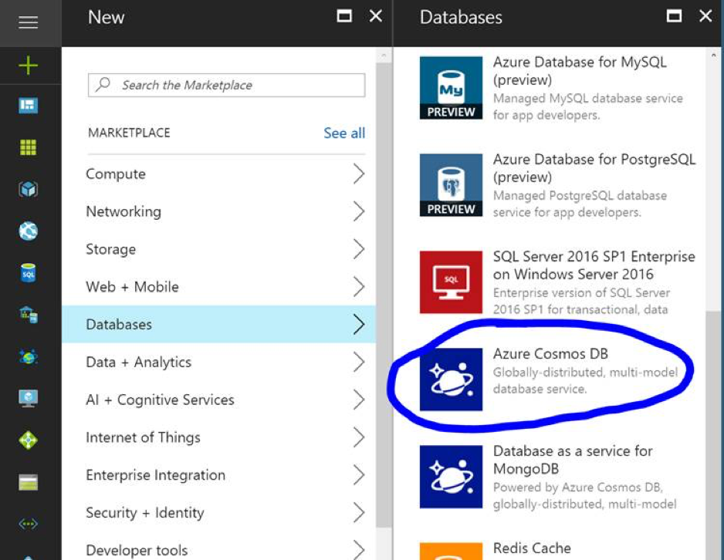Expand the Data + Analytics chevron

359,362
